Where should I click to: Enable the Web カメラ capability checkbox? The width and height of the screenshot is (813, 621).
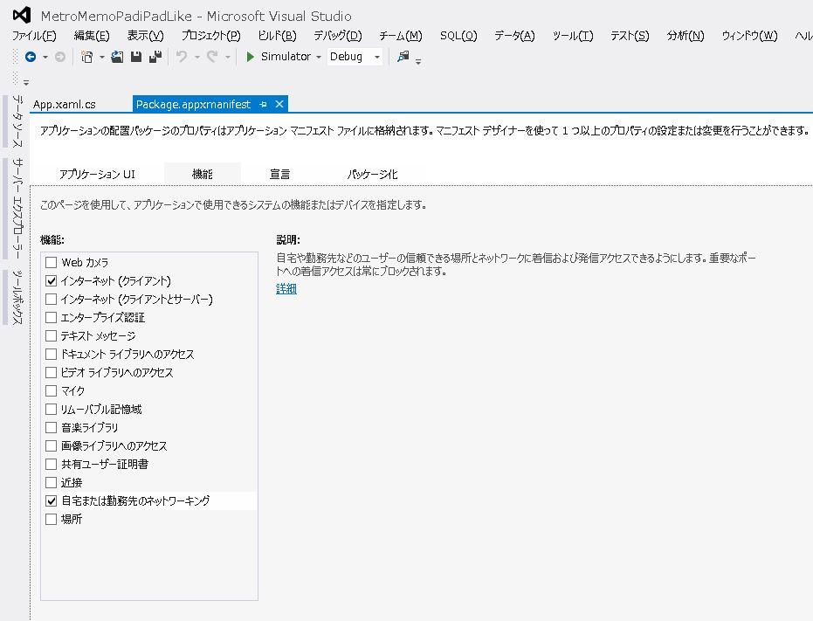tap(52, 262)
